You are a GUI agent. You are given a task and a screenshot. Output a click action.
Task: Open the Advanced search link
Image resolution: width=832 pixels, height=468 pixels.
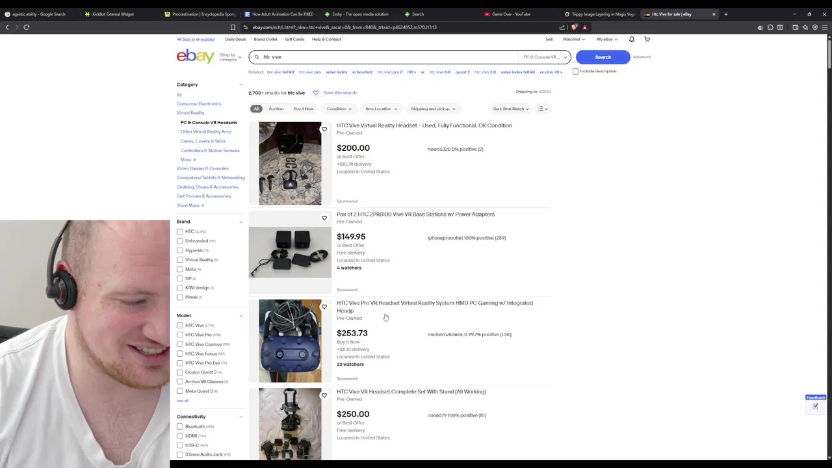point(642,57)
